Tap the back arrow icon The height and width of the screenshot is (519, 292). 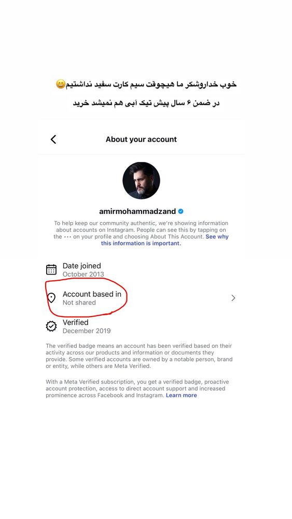pyautogui.click(x=53, y=139)
